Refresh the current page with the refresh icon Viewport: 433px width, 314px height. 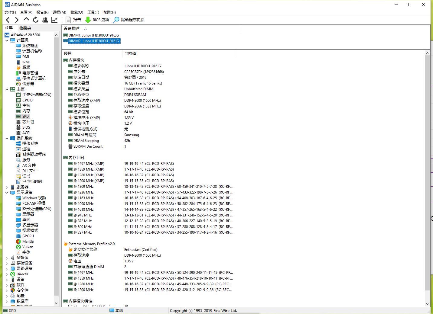point(36,20)
